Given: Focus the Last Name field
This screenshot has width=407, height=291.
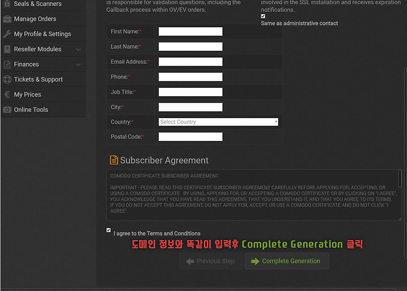Looking at the screenshot, I should (x=190, y=46).
